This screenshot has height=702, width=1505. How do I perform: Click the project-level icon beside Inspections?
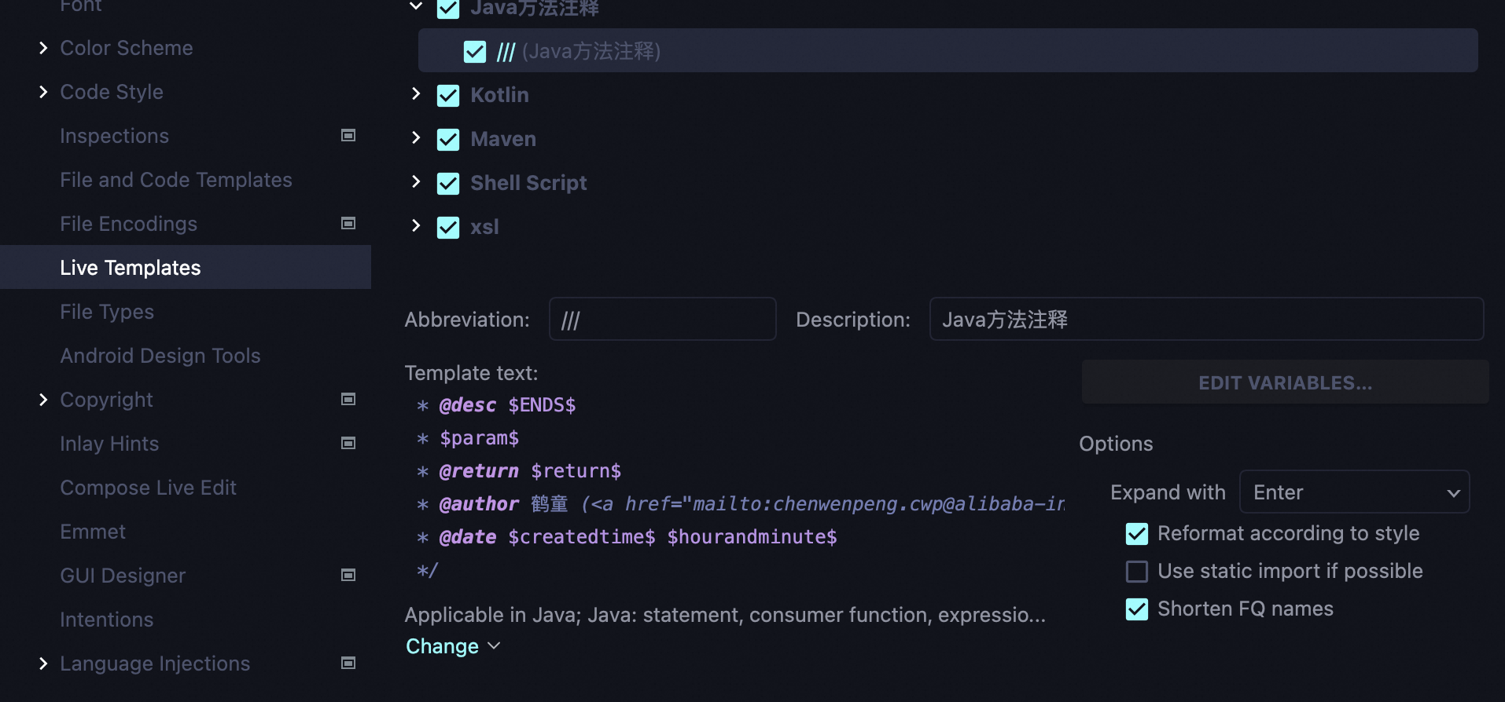click(348, 136)
